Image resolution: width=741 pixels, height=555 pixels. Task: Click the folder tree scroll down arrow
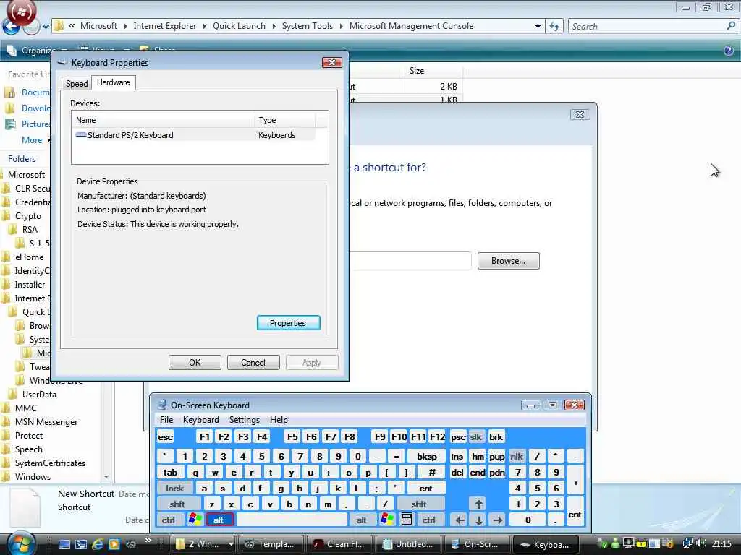(x=106, y=477)
